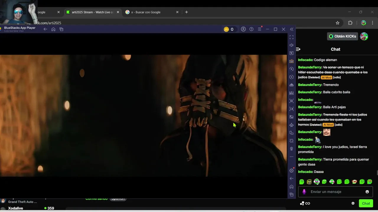Open Chrome three-dot menu

tap(372, 23)
